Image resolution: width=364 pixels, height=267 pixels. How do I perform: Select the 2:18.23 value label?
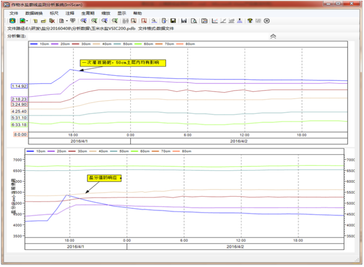pos(19,99)
